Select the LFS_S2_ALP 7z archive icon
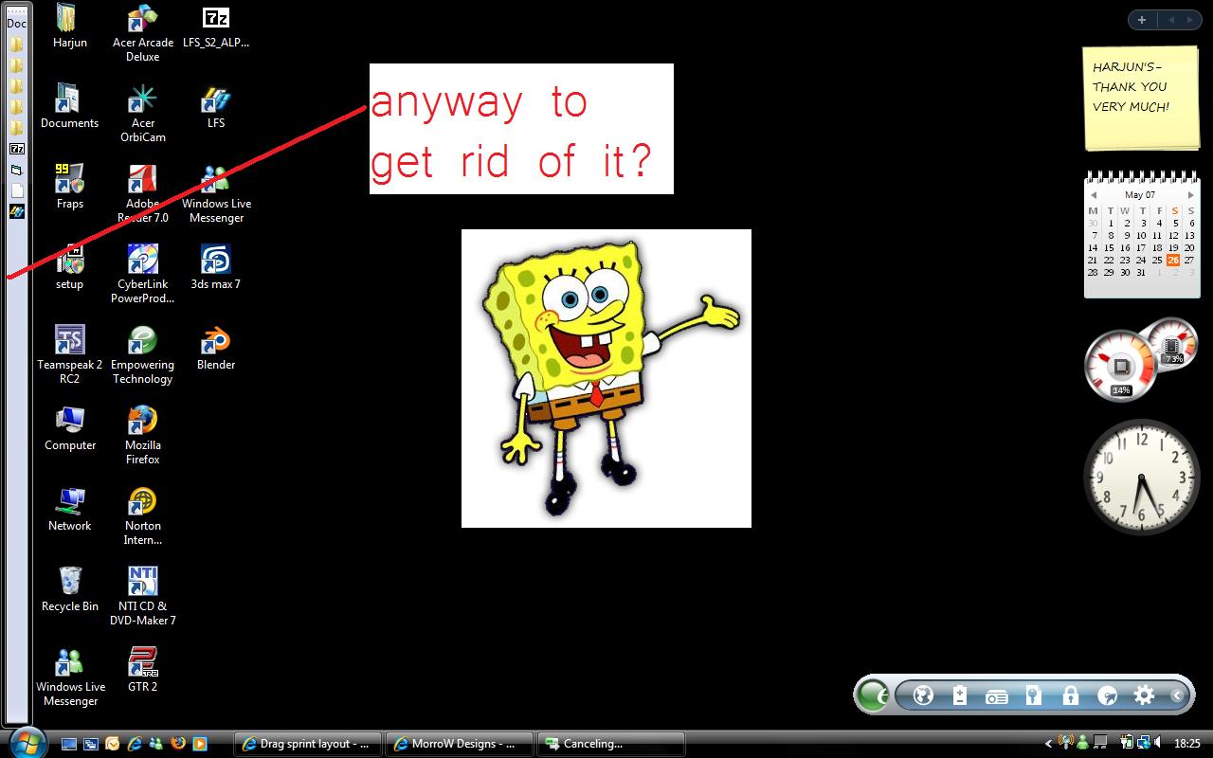Image resolution: width=1213 pixels, height=758 pixels. [x=216, y=27]
